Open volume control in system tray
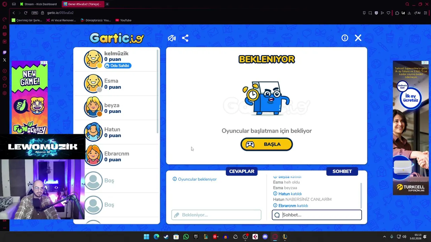Image resolution: width=431 pixels, height=242 pixels. tap(404, 237)
